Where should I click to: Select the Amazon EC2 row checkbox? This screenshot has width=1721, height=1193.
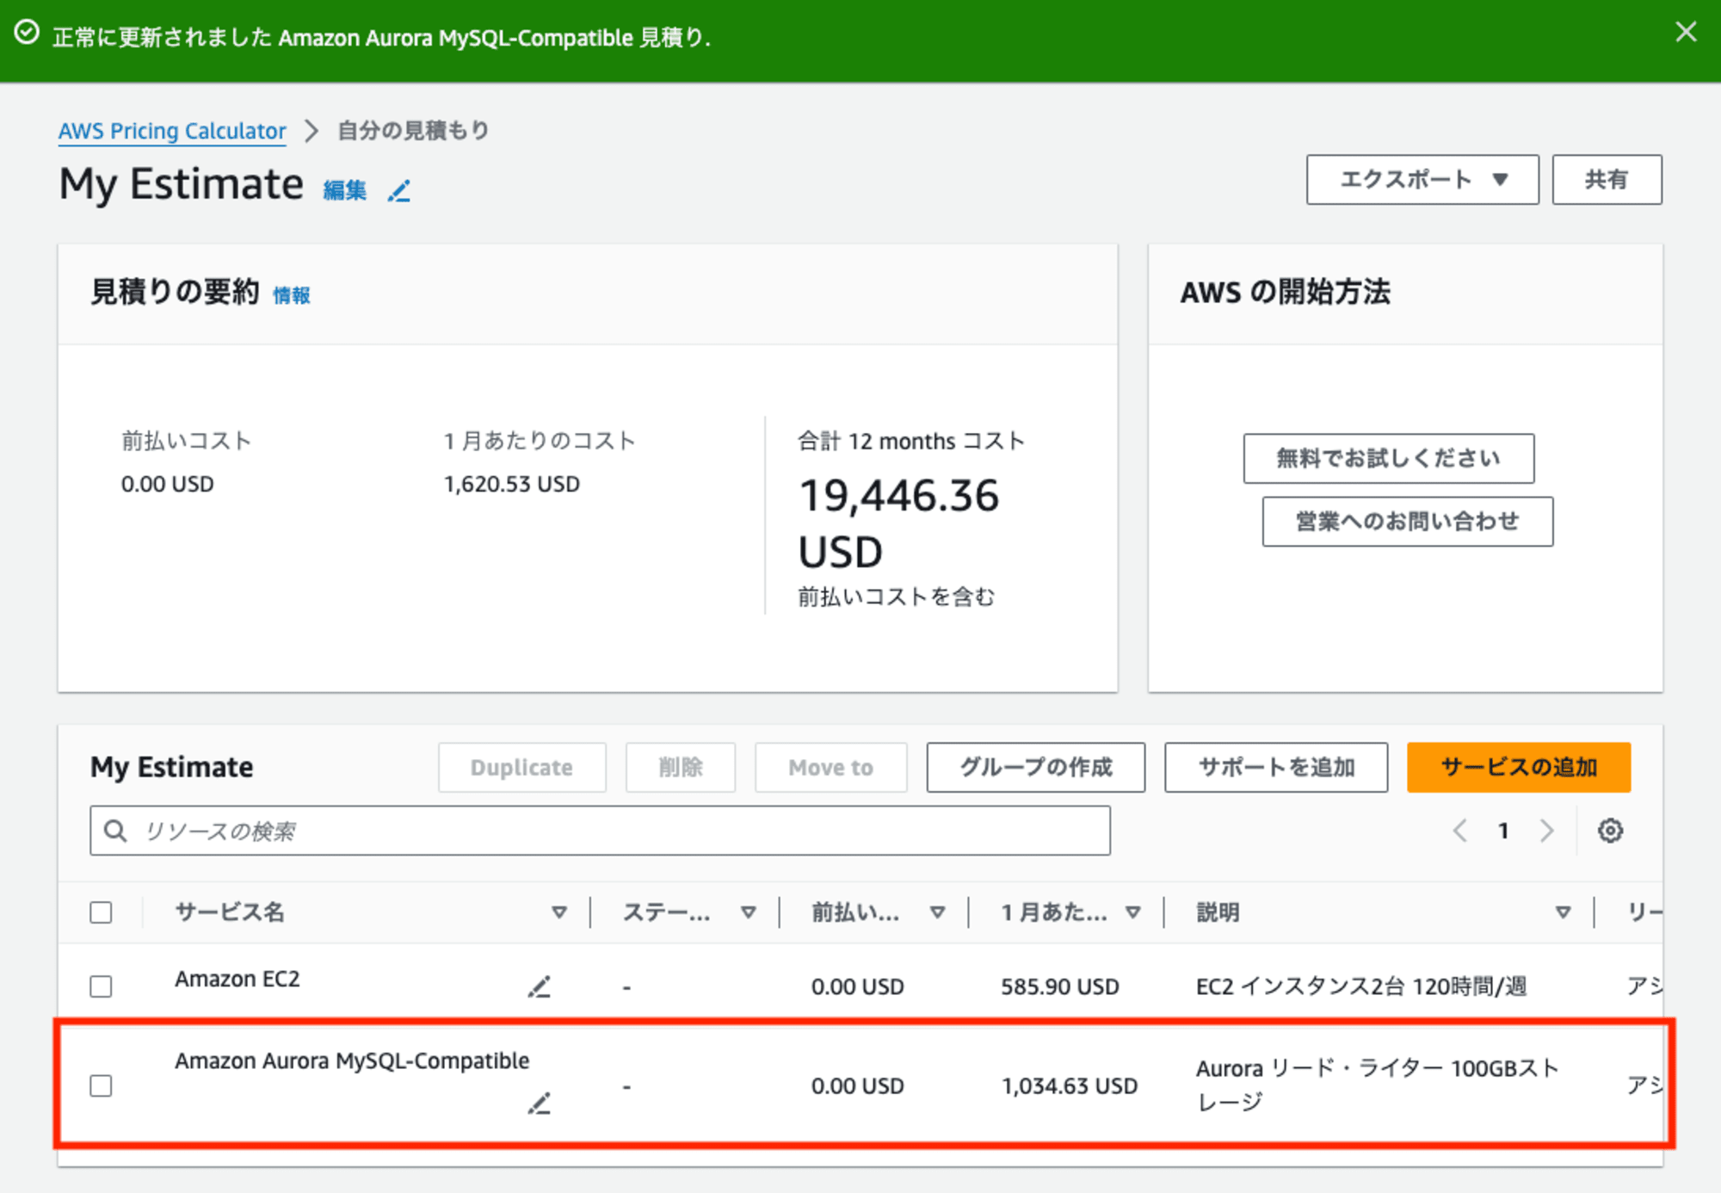pos(101,986)
